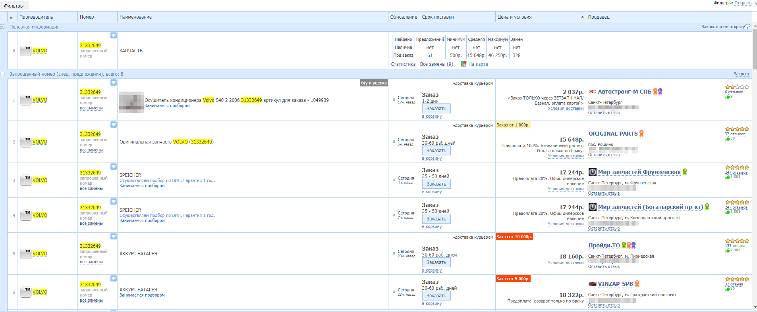
Task: Click the 46 250р. maximum price cell
Action: tap(498, 56)
